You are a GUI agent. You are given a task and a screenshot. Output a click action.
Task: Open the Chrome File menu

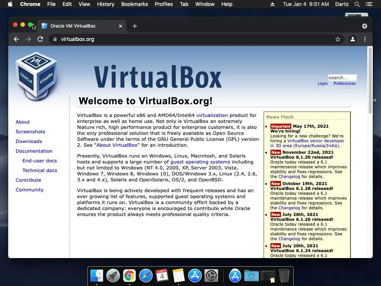point(51,4)
